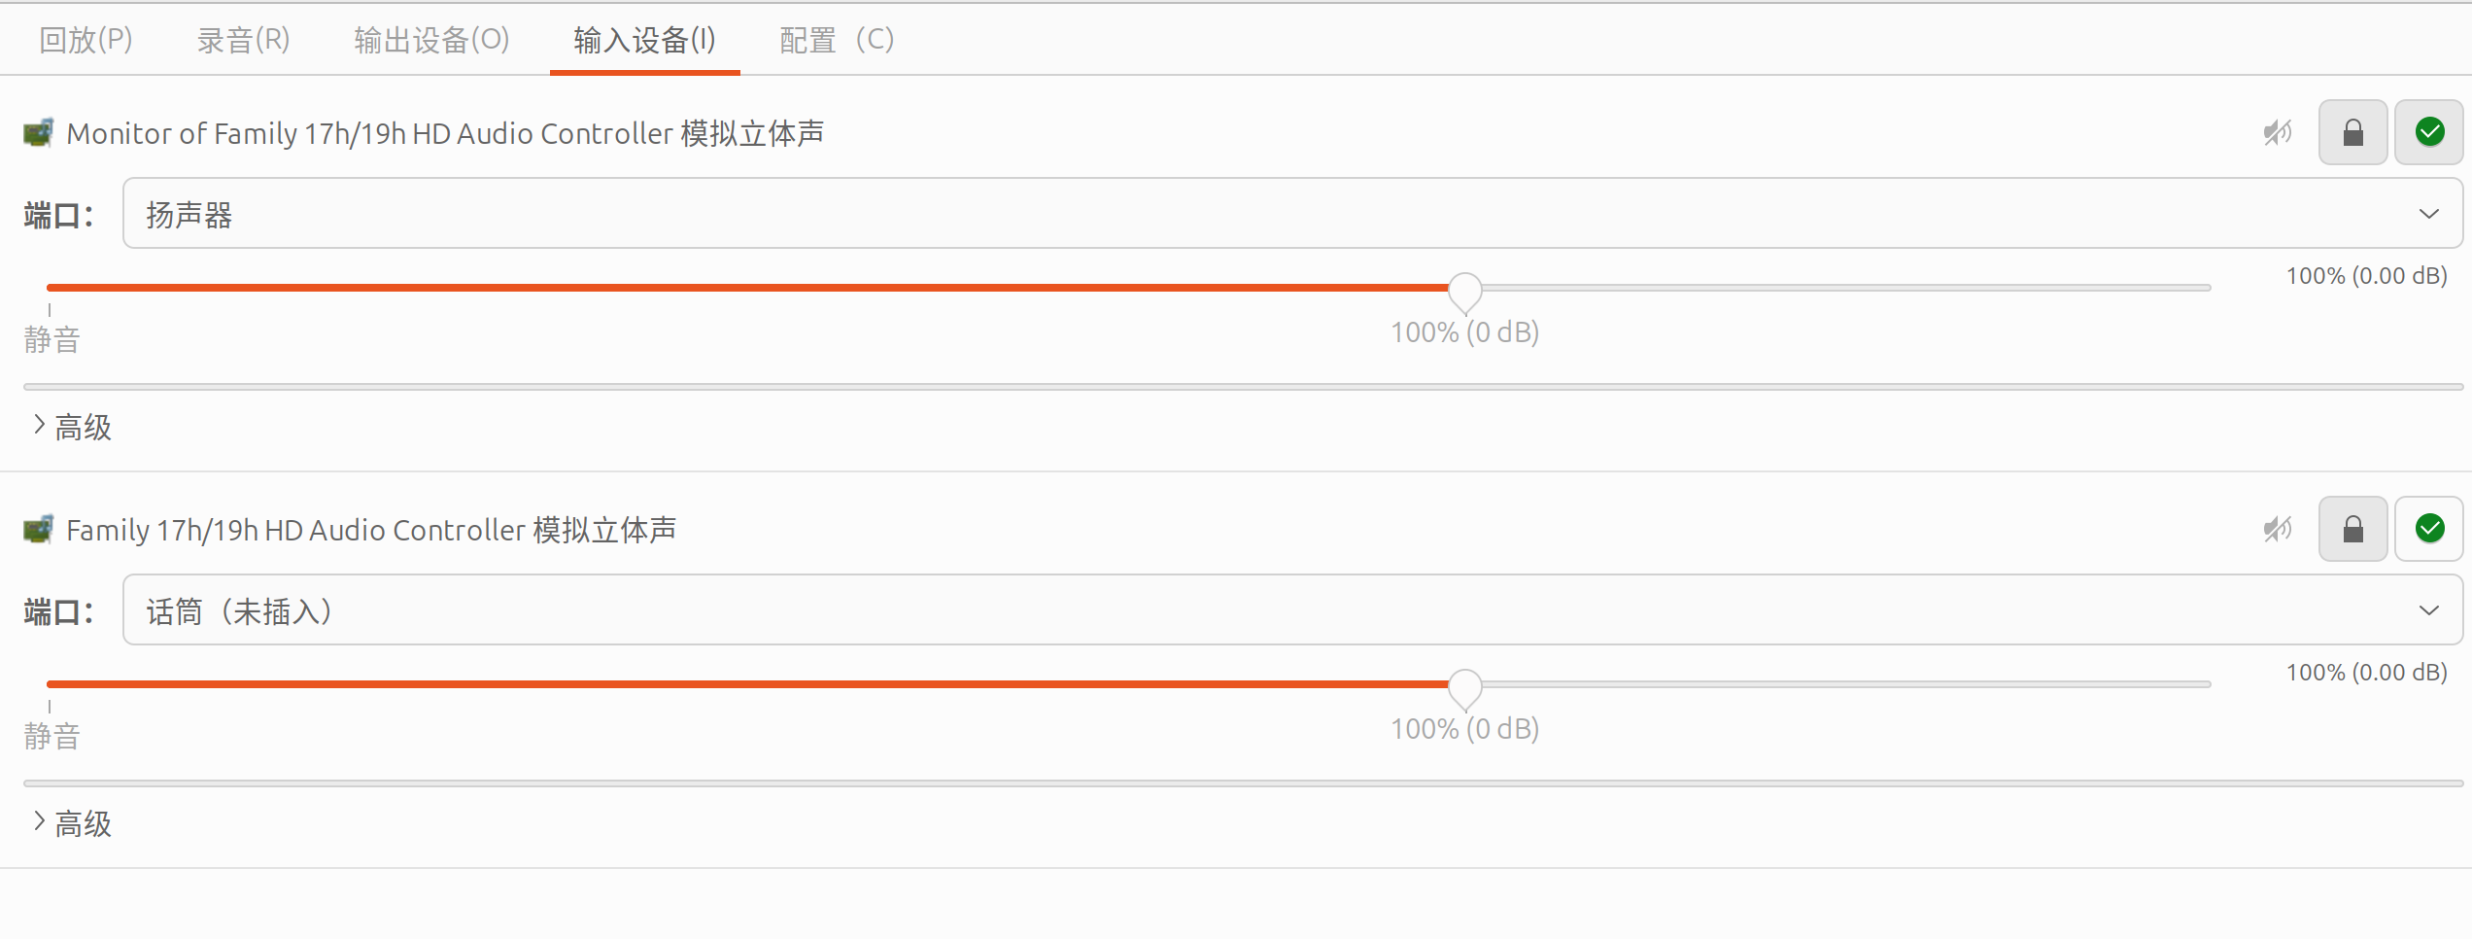Image resolution: width=2472 pixels, height=939 pixels.
Task: Mute the Monitor of Family 17h/19h device
Action: click(x=2277, y=132)
